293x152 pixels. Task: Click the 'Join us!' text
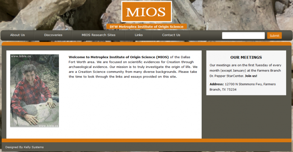[x=251, y=76]
